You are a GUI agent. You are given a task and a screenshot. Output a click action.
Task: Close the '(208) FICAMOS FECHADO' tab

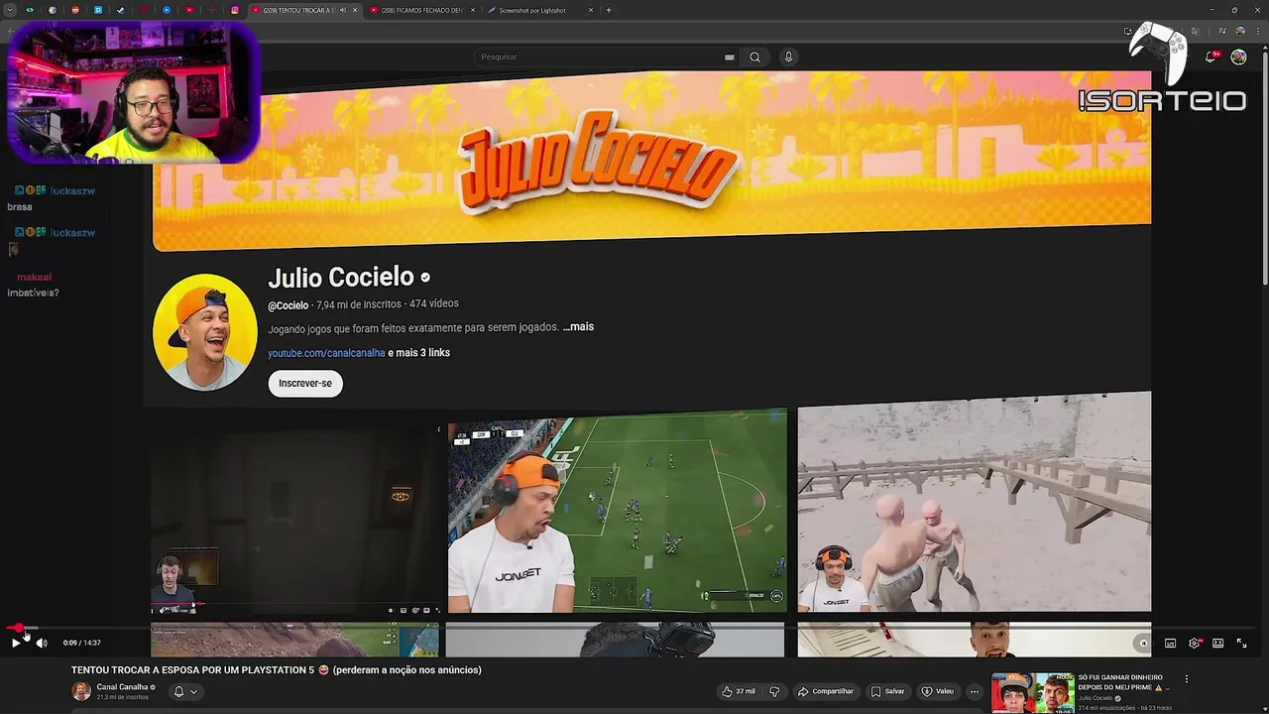473,10
